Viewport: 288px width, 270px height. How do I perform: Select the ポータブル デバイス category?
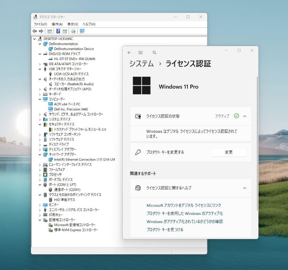pos(61,180)
